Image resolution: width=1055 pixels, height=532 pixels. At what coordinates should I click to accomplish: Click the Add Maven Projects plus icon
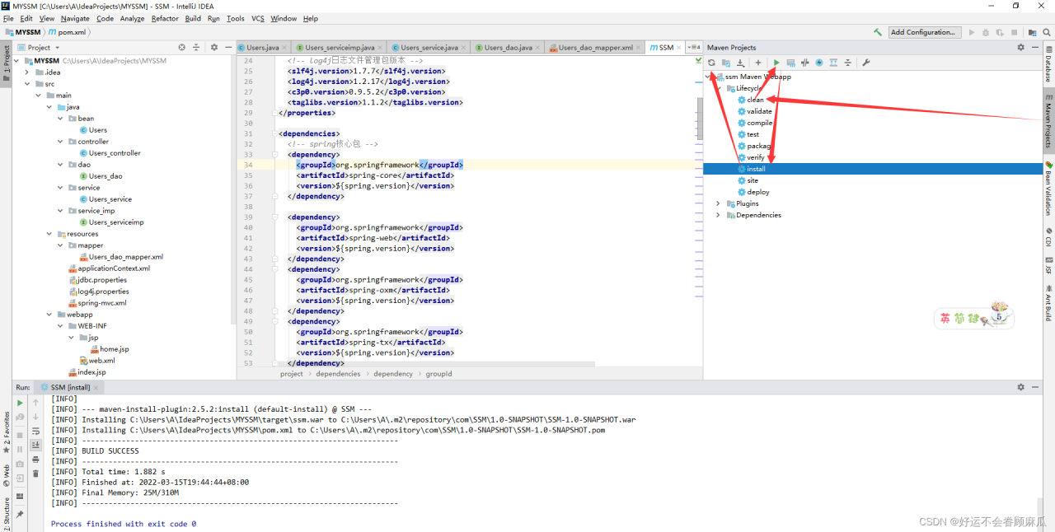coord(758,63)
